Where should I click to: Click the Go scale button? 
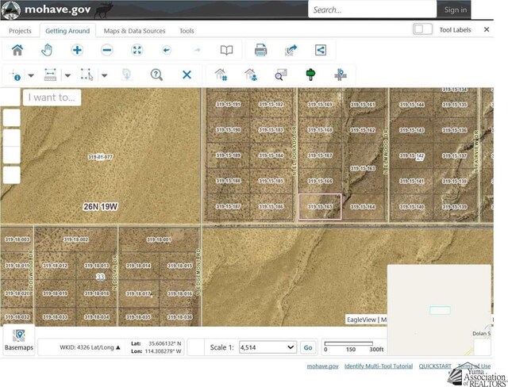[308, 347]
